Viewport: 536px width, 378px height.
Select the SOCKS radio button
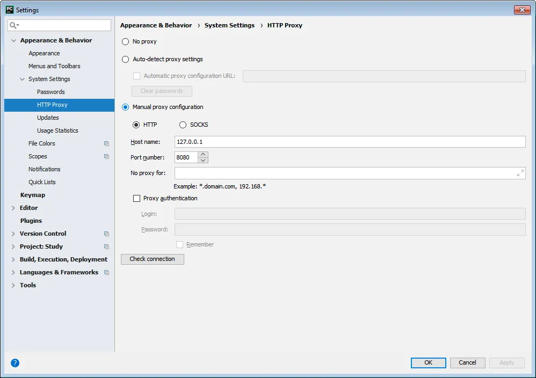pyautogui.click(x=183, y=125)
